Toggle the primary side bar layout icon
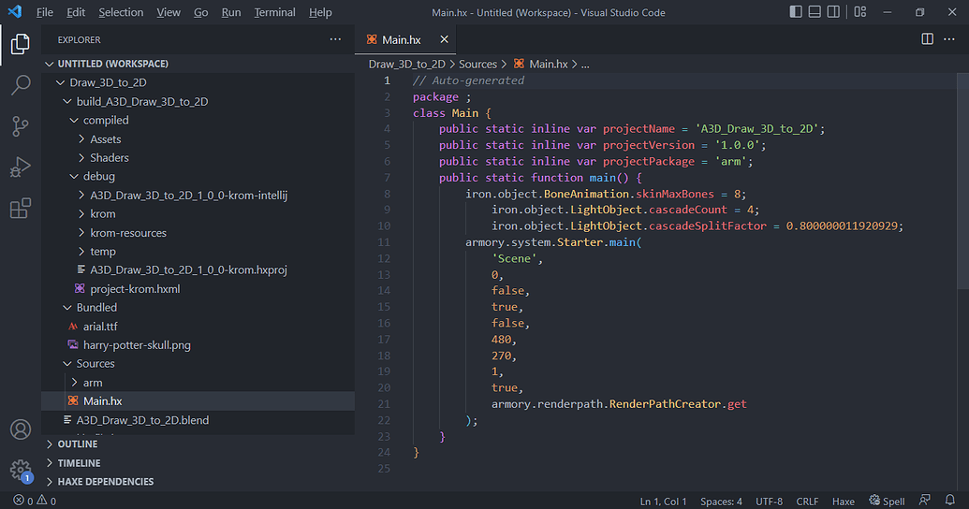Screen dimensions: 969x509 tap(796, 12)
